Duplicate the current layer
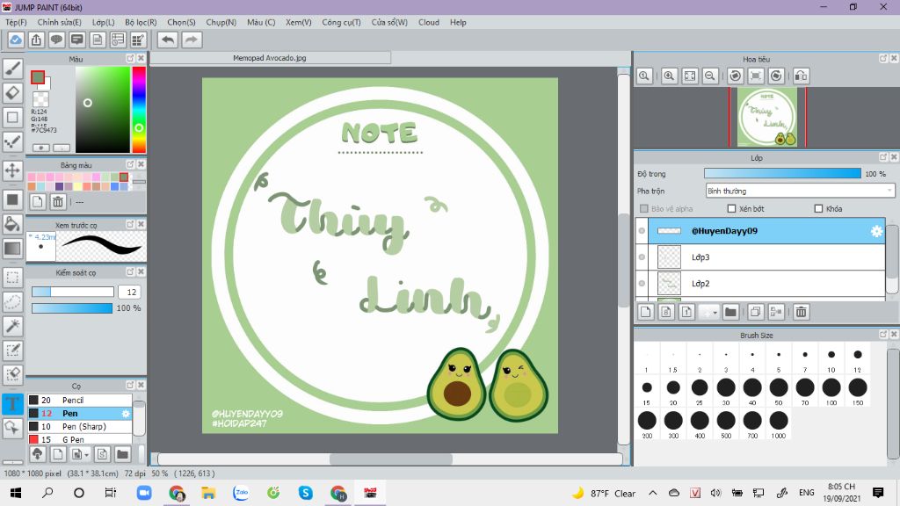This screenshot has width=900, height=506. tap(755, 312)
